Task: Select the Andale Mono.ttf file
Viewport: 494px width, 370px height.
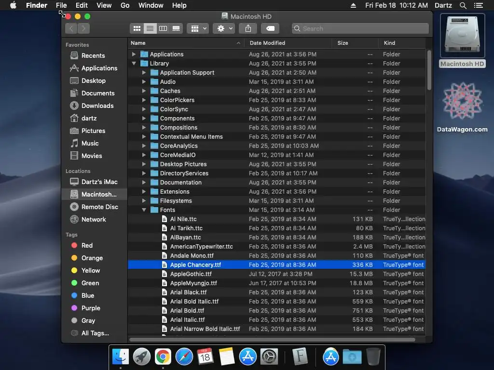Action: [x=276, y=255]
